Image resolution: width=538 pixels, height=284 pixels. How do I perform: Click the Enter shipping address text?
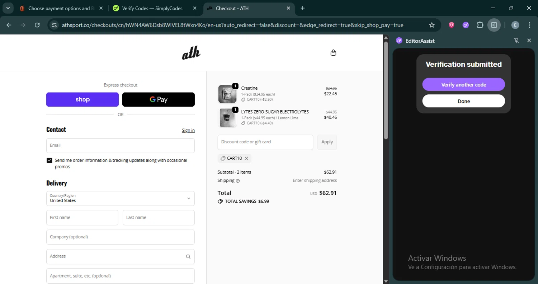point(315,181)
